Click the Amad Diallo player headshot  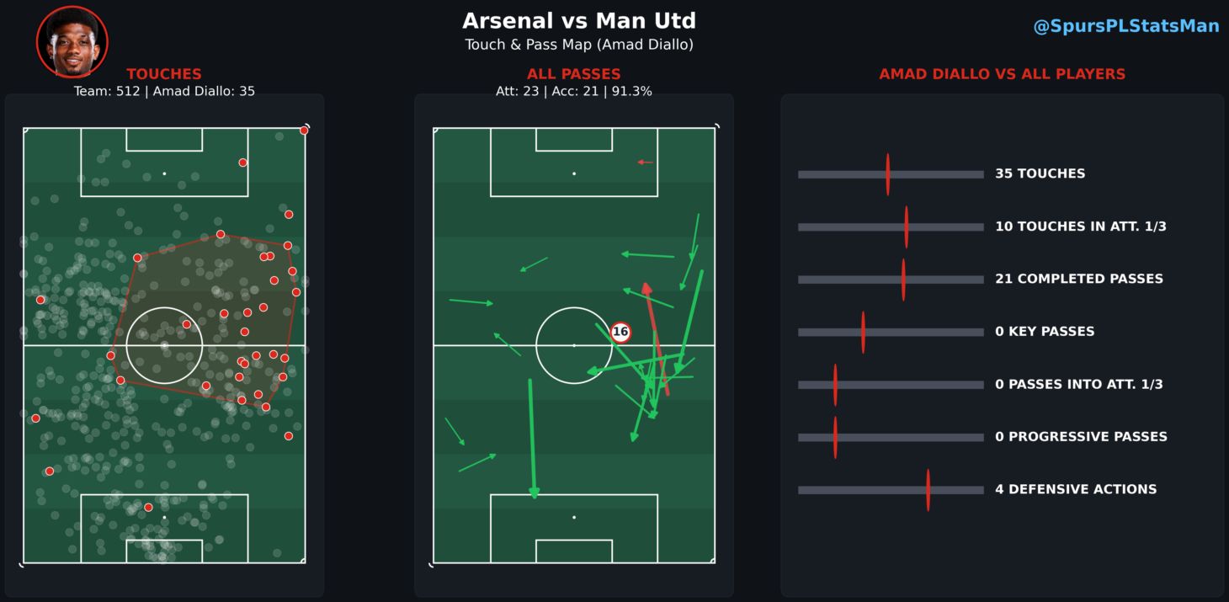point(72,41)
